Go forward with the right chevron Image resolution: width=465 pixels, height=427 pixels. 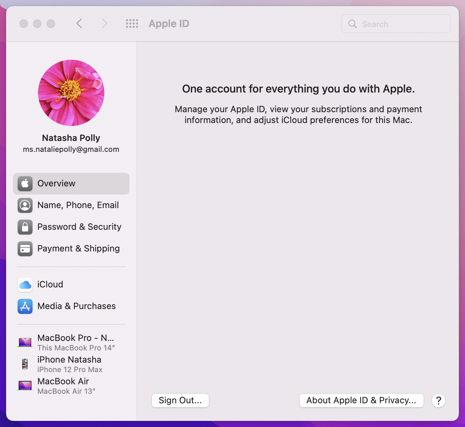[x=104, y=24]
